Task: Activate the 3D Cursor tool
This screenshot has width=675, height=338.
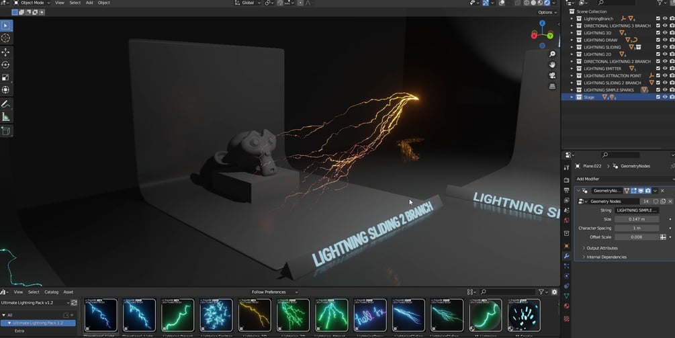Action: click(x=6, y=38)
